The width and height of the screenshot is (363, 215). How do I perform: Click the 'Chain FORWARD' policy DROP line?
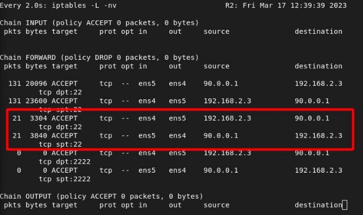(x=99, y=58)
